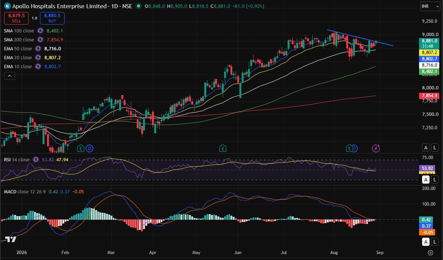The width and height of the screenshot is (443, 260).
Task: Open the earnings E marker near February
Action: pos(81,148)
